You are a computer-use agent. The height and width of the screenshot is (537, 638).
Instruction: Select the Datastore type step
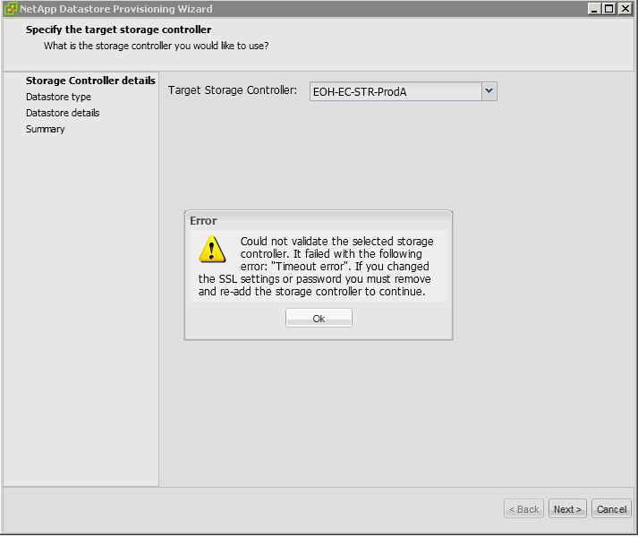click(58, 97)
